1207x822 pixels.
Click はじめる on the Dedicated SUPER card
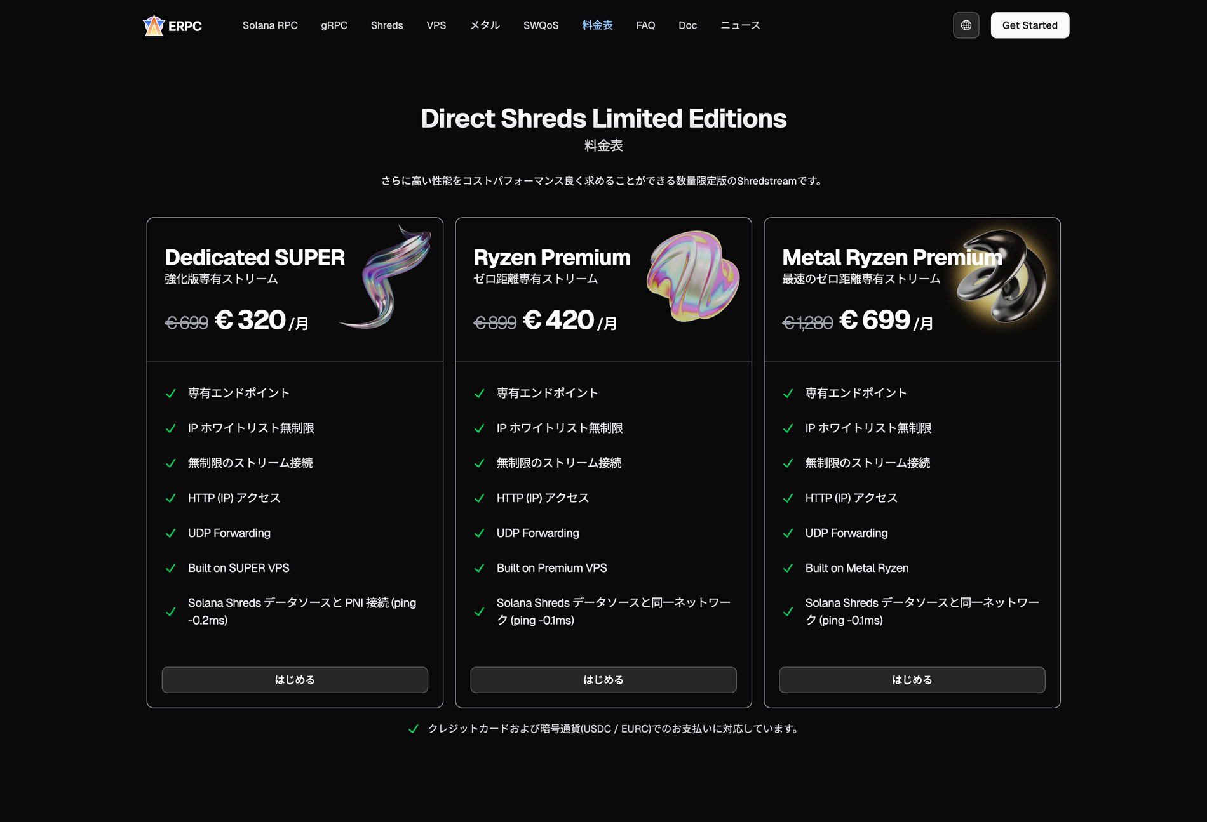click(x=294, y=679)
